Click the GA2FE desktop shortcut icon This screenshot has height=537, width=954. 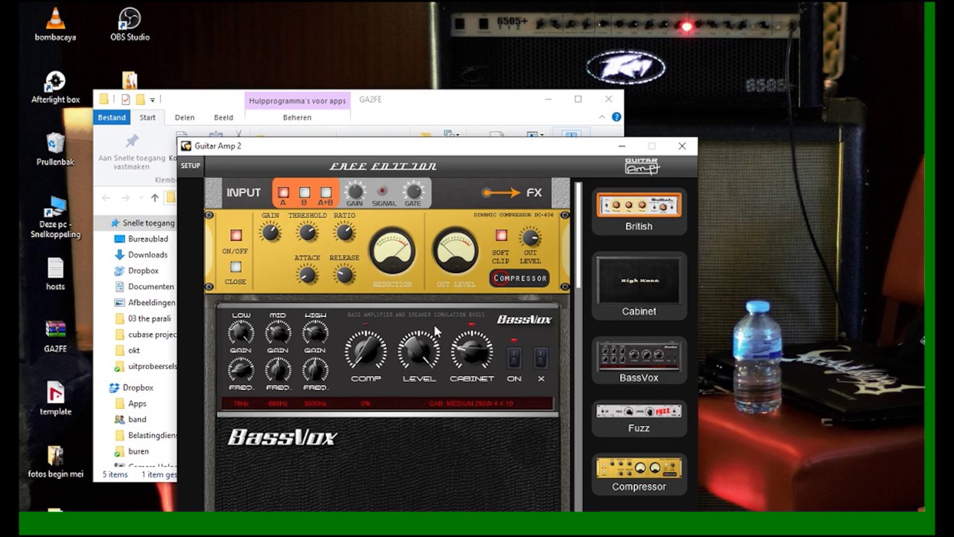(56, 336)
